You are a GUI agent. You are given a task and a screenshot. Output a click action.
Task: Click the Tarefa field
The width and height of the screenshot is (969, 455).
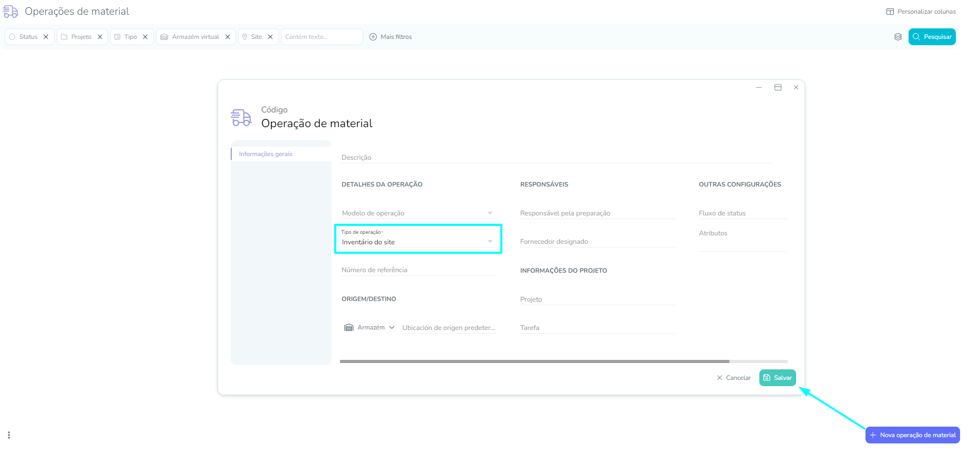[597, 327]
